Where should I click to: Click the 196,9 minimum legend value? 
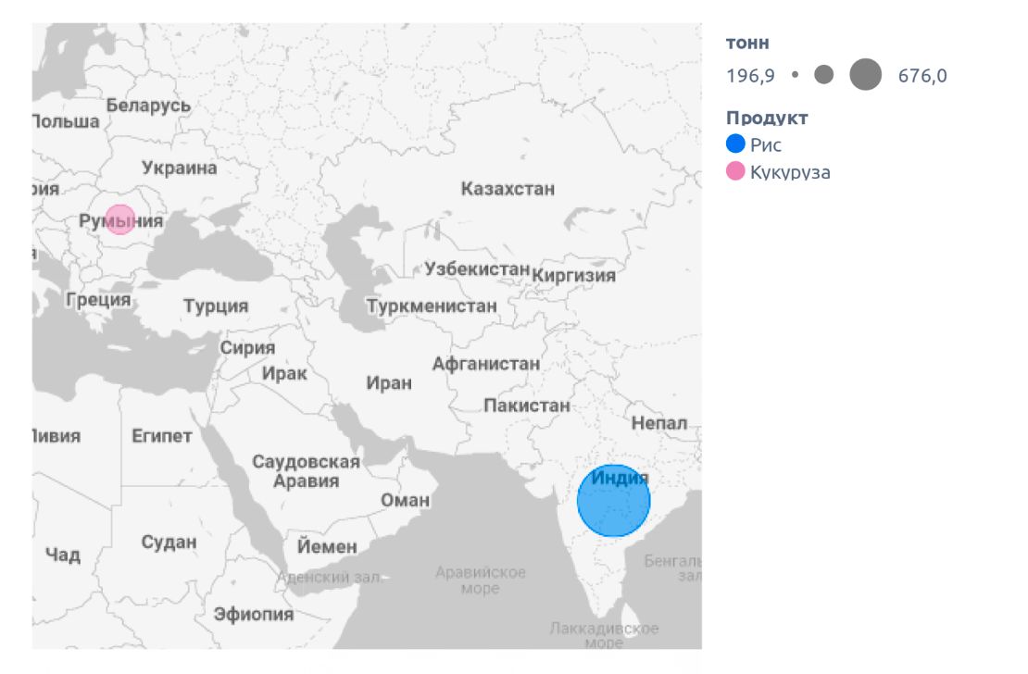pos(750,76)
